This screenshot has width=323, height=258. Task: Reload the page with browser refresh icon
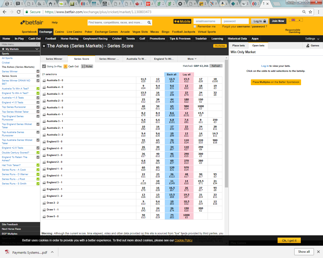pyautogui.click(x=18, y=12)
